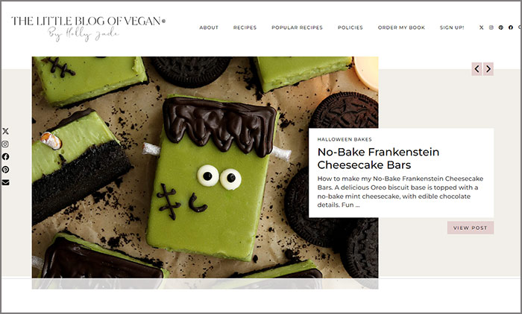The height and width of the screenshot is (314, 522).
Task: Click the View Post button
Action: [471, 228]
